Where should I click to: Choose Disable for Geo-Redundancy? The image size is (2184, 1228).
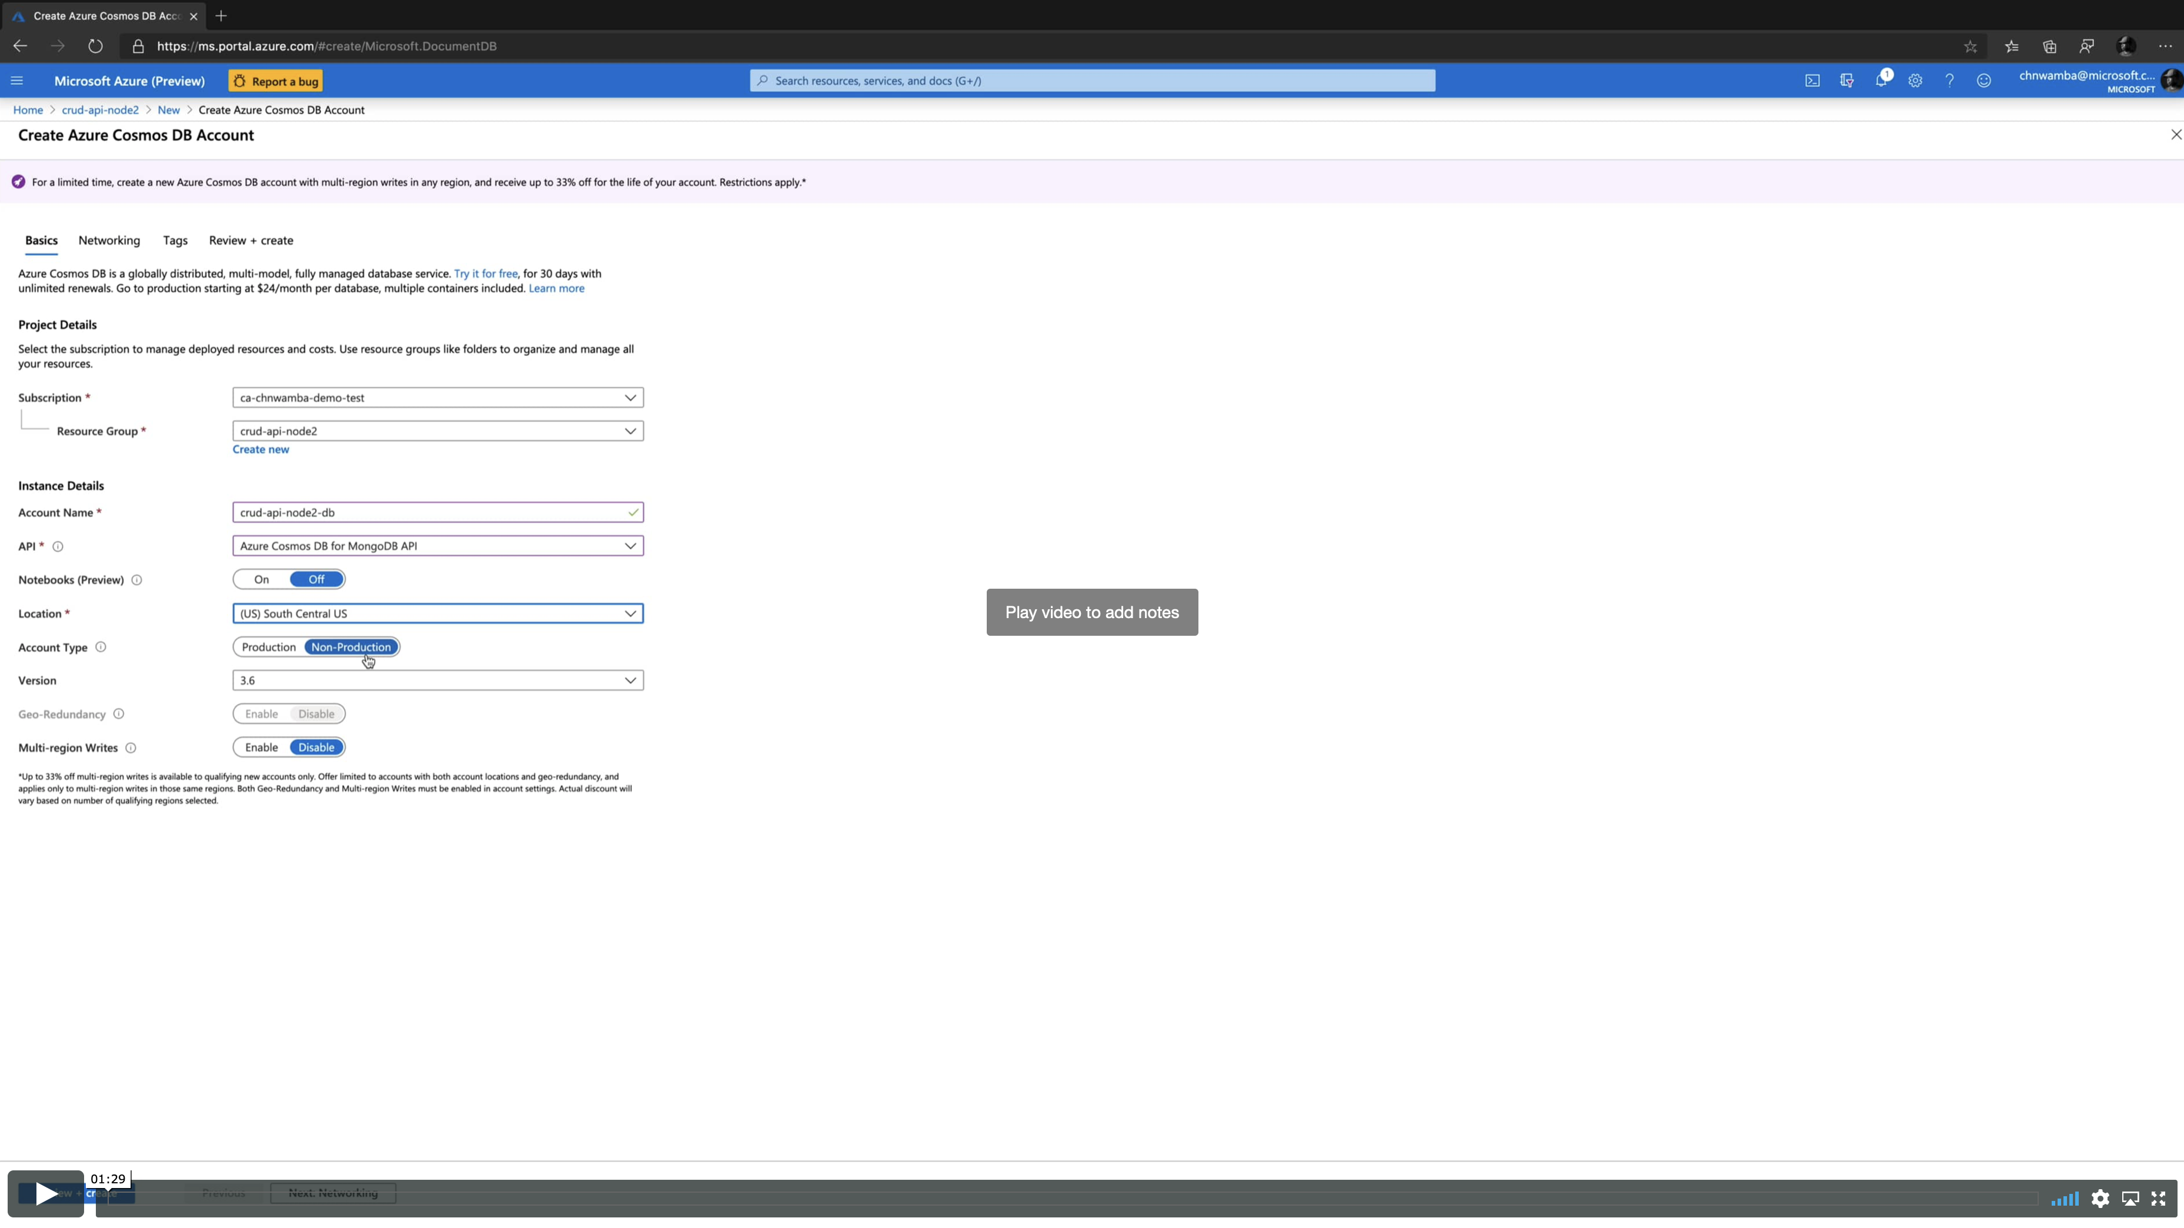[x=316, y=714]
